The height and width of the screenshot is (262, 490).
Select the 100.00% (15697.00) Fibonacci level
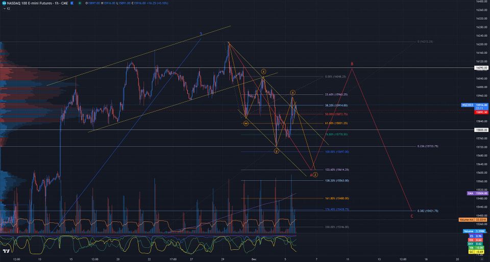pos(337,152)
